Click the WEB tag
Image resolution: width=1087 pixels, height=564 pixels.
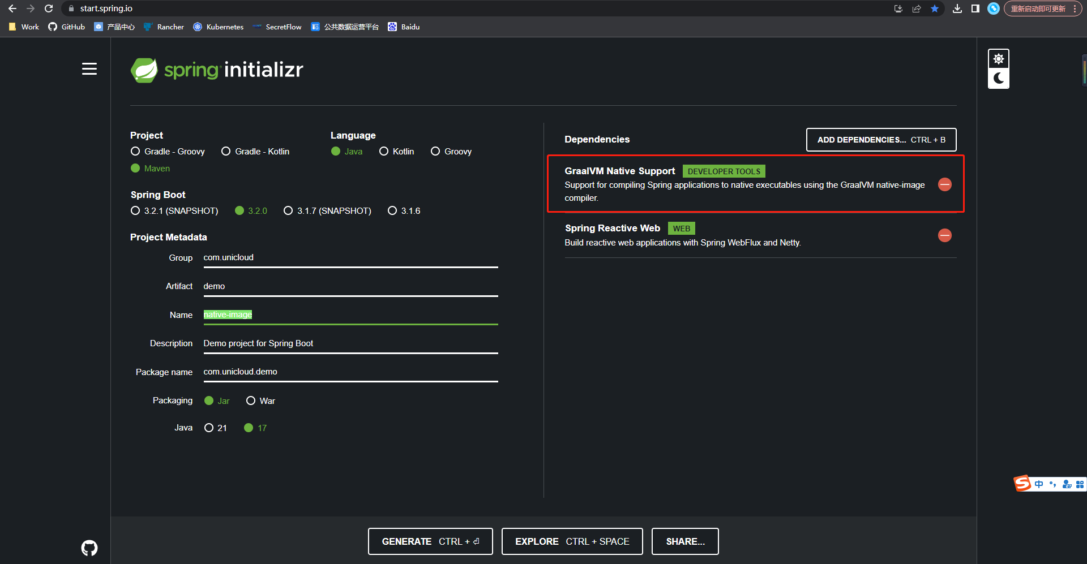click(682, 229)
